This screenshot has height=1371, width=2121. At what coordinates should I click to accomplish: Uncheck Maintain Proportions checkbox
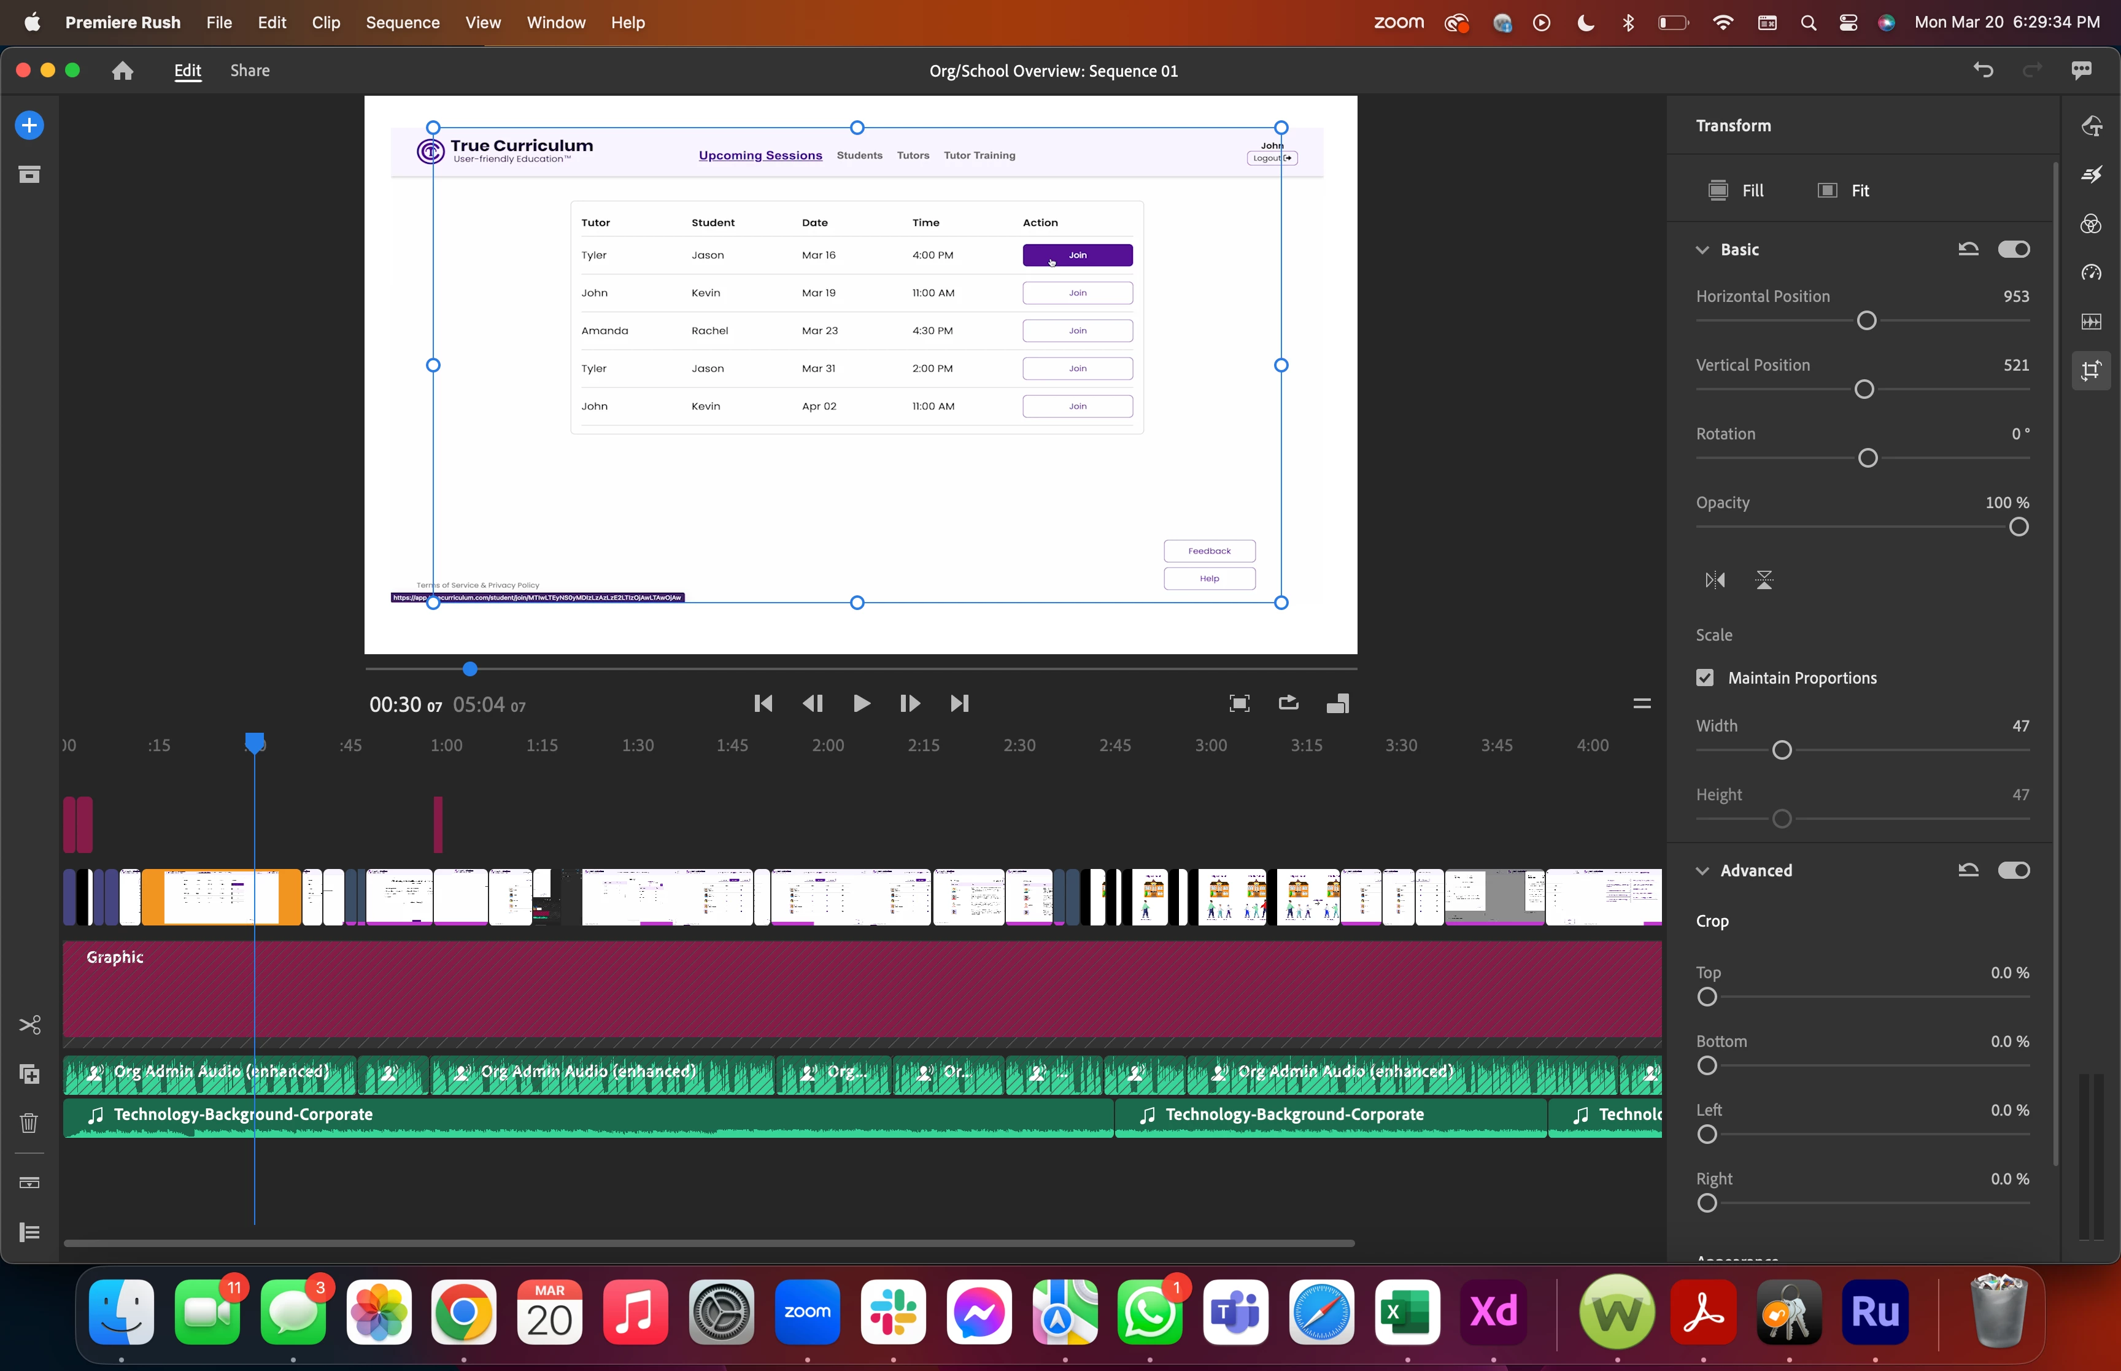(x=1704, y=678)
